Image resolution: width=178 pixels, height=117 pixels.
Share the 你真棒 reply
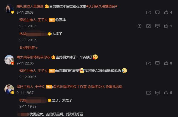tap(148, 26)
